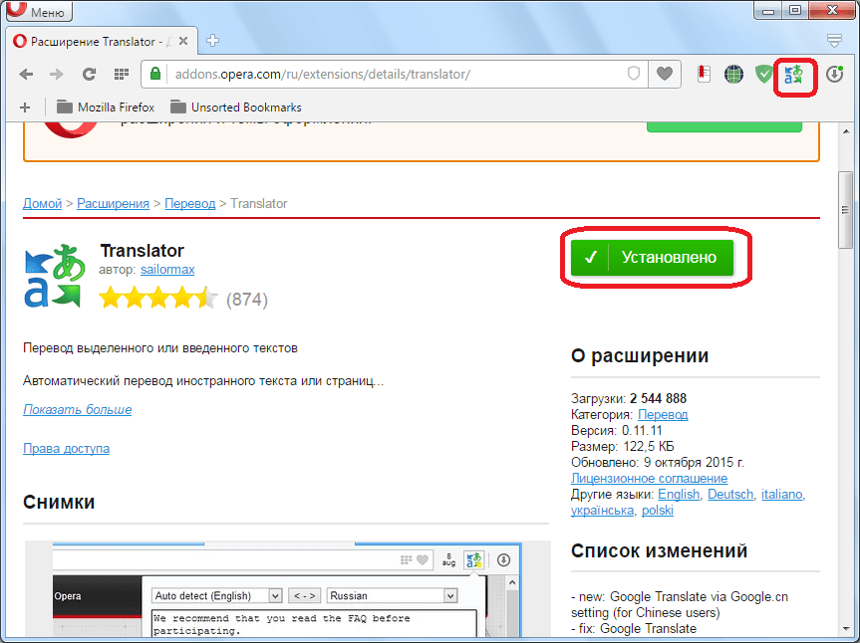Open the tab menu icon at top right
The height and width of the screenshot is (643, 860).
coord(834,41)
